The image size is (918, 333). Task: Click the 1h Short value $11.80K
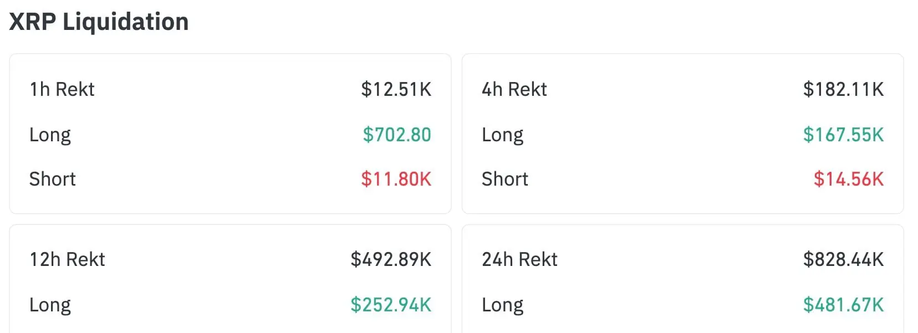pos(396,179)
